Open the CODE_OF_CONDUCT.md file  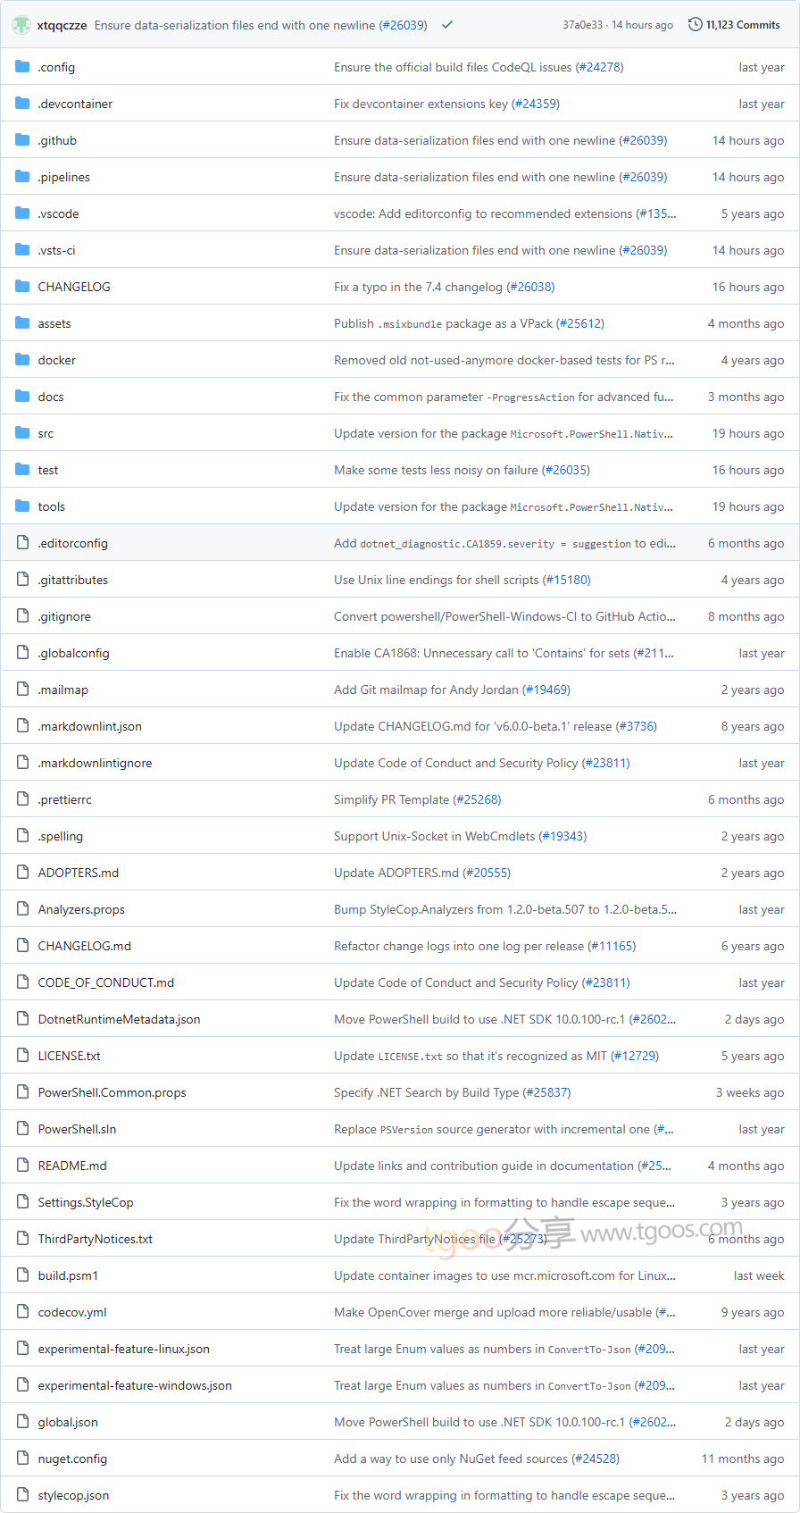click(x=105, y=982)
